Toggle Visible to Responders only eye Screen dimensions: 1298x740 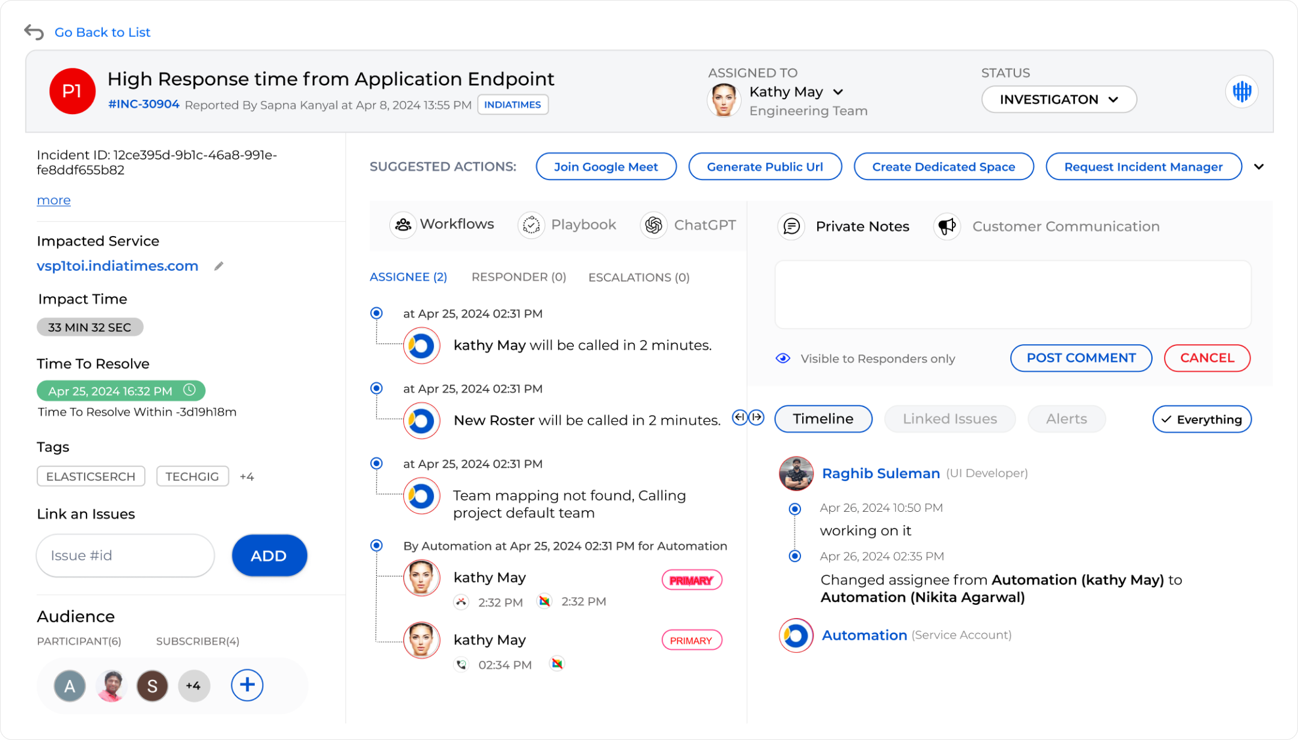[782, 359]
